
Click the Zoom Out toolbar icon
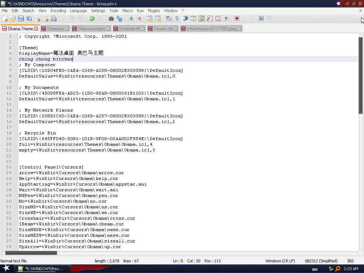(x=139, y=19)
